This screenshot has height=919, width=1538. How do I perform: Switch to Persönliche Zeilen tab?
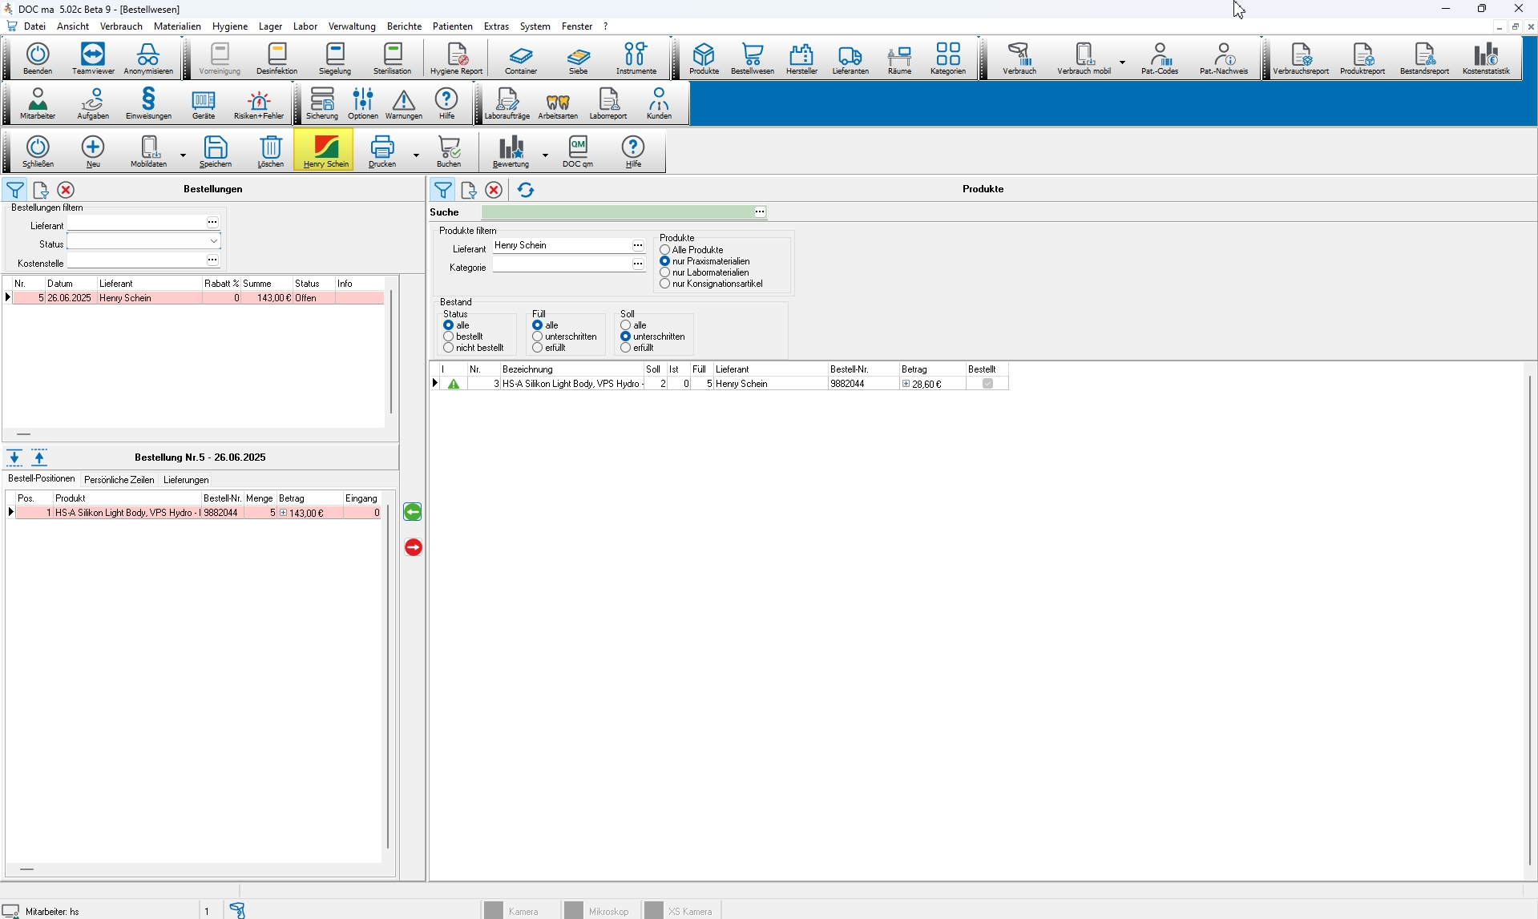point(119,480)
